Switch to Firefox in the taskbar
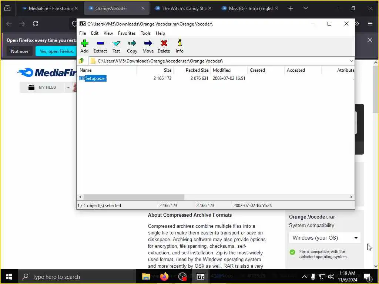379x284 pixels. [x=164, y=277]
